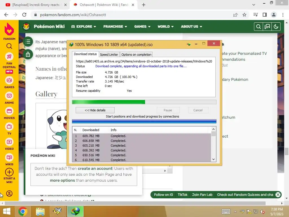Screen dimensions: 289x217
Task: Reload the page
Action: coord(24,15)
